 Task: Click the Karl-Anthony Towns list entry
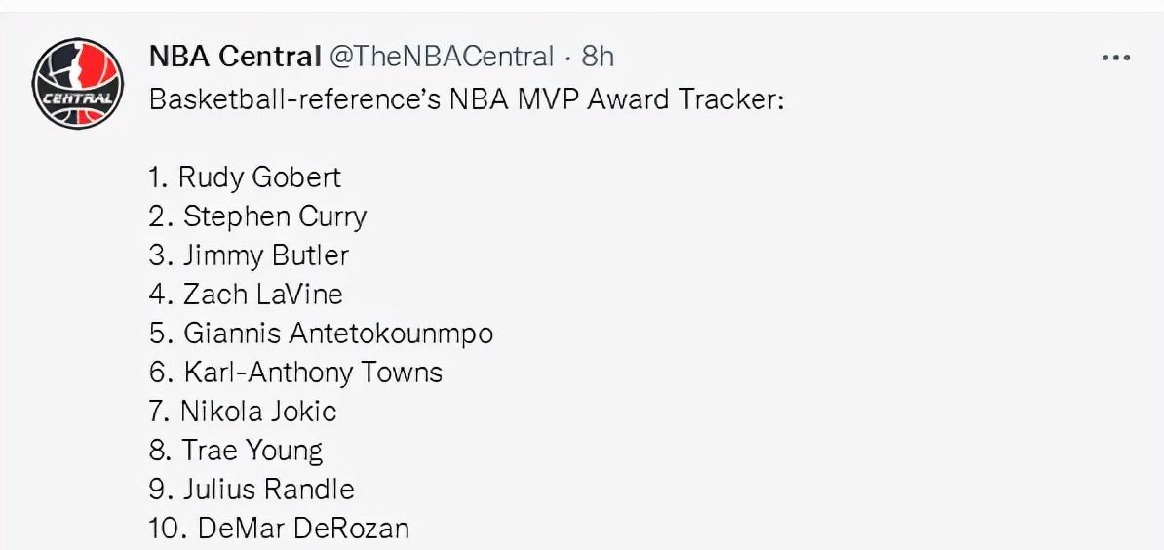[295, 373]
